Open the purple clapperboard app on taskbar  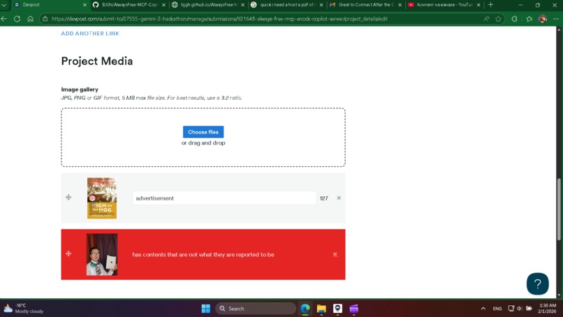pyautogui.click(x=354, y=309)
